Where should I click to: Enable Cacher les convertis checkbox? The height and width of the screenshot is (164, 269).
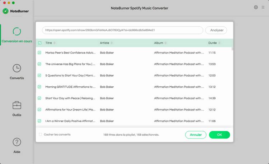click(40, 135)
